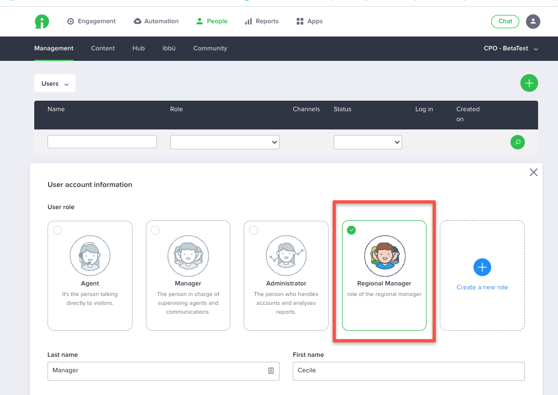Open the Status filter dropdown
This screenshot has height=395, width=558.
pos(367,142)
